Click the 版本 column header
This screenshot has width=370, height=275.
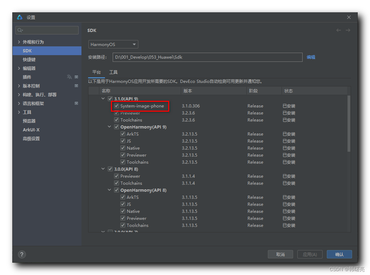point(214,91)
